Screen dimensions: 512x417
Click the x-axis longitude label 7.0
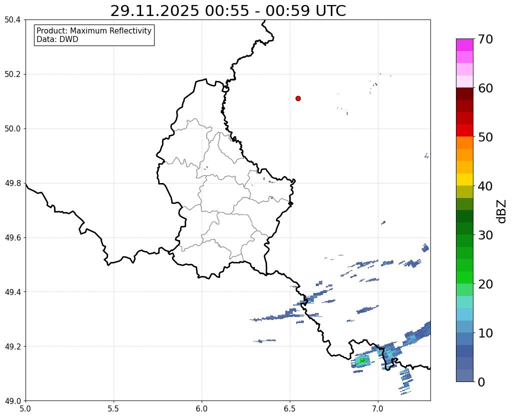(x=378, y=408)
